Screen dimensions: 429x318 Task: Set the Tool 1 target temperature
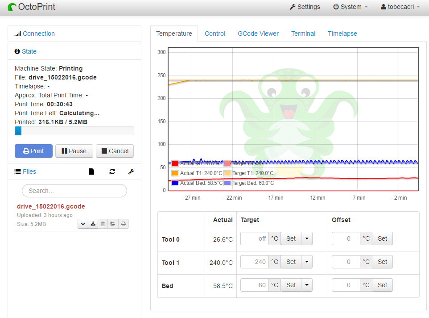291,262
